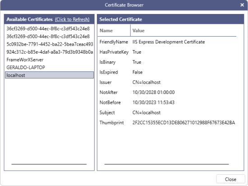This screenshot has width=248, height=186.
Task: Click the highlighted localhost certificate
Action: point(49,75)
